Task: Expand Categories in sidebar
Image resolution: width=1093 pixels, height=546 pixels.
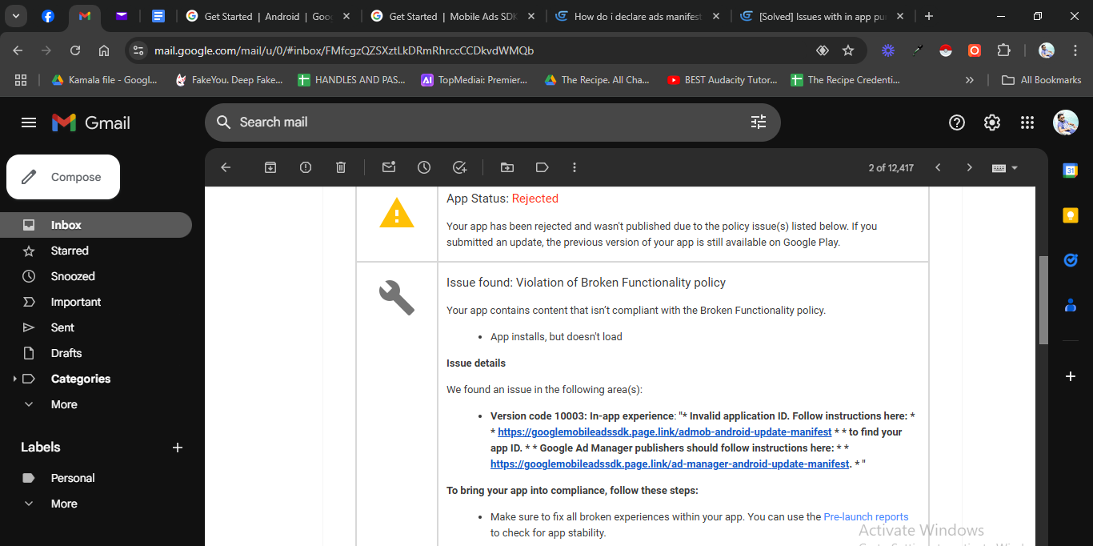Action: click(x=14, y=379)
